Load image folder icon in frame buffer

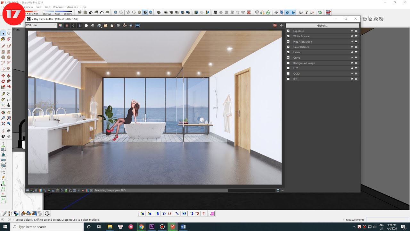pyautogui.click(x=105, y=25)
